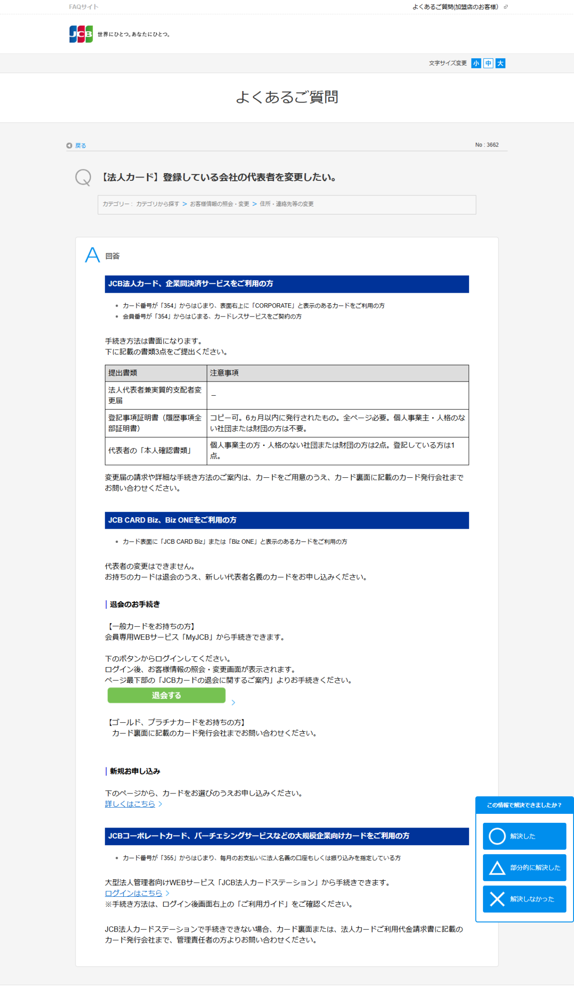This screenshot has width=574, height=987.
Task: Click the blue A answer icon
Action: coord(93,255)
